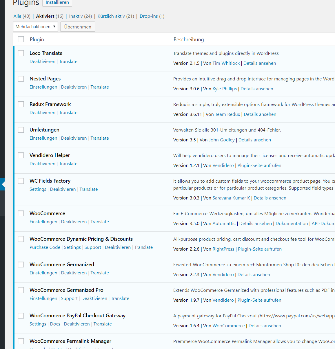335x349 pixels.
Task: Tick the WooCommerce plugin checkbox
Action: 21,213
